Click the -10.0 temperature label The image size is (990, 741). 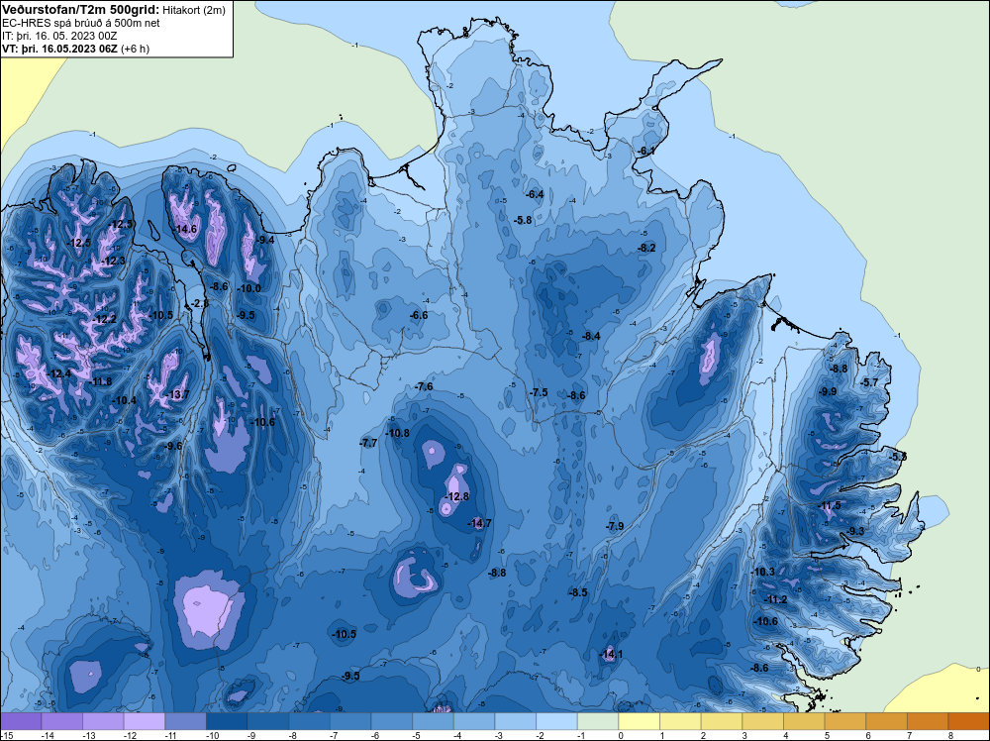[x=248, y=288]
